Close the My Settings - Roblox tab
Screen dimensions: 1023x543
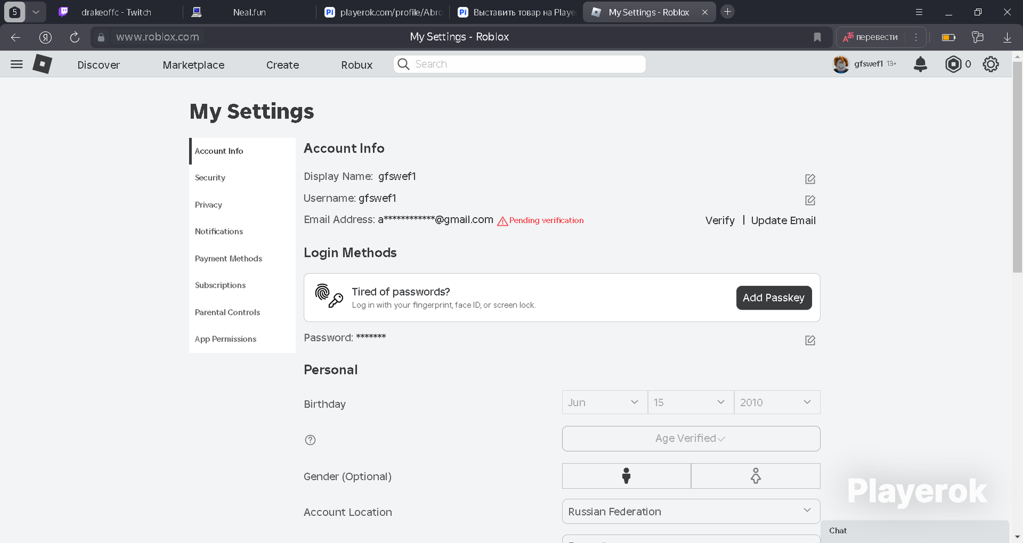pyautogui.click(x=705, y=12)
